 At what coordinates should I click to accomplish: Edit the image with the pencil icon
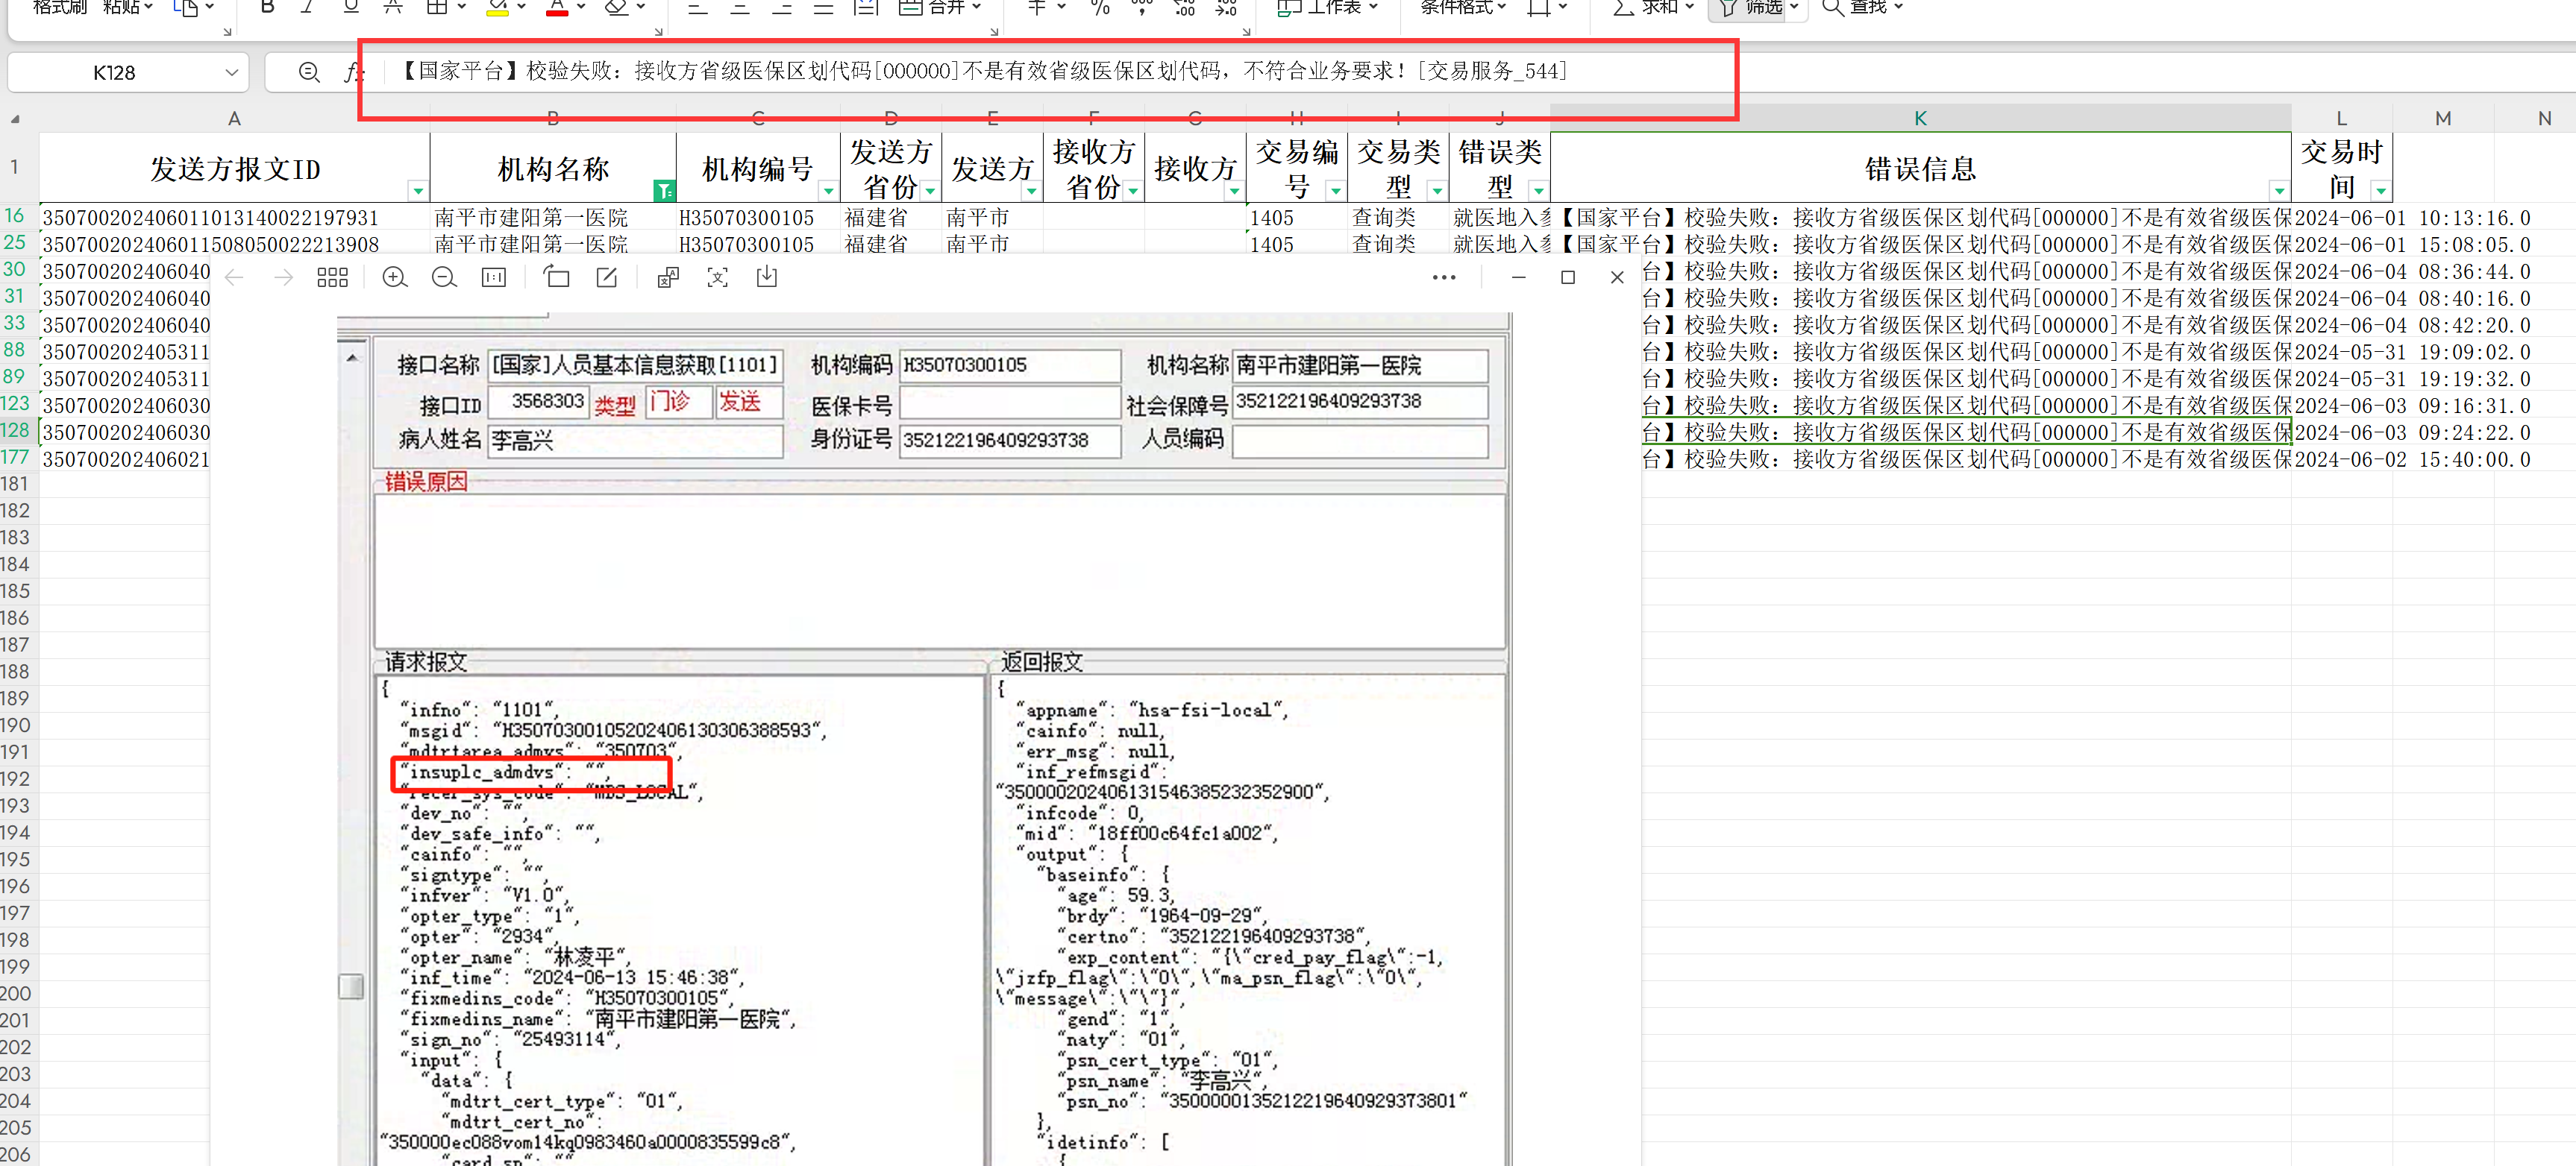pos(607,278)
